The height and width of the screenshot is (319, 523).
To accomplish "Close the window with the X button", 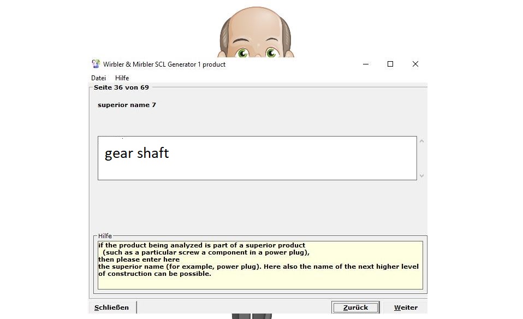I will (415, 64).
